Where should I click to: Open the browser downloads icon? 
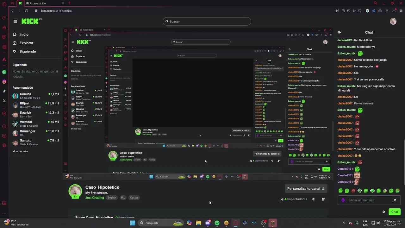coord(394,11)
